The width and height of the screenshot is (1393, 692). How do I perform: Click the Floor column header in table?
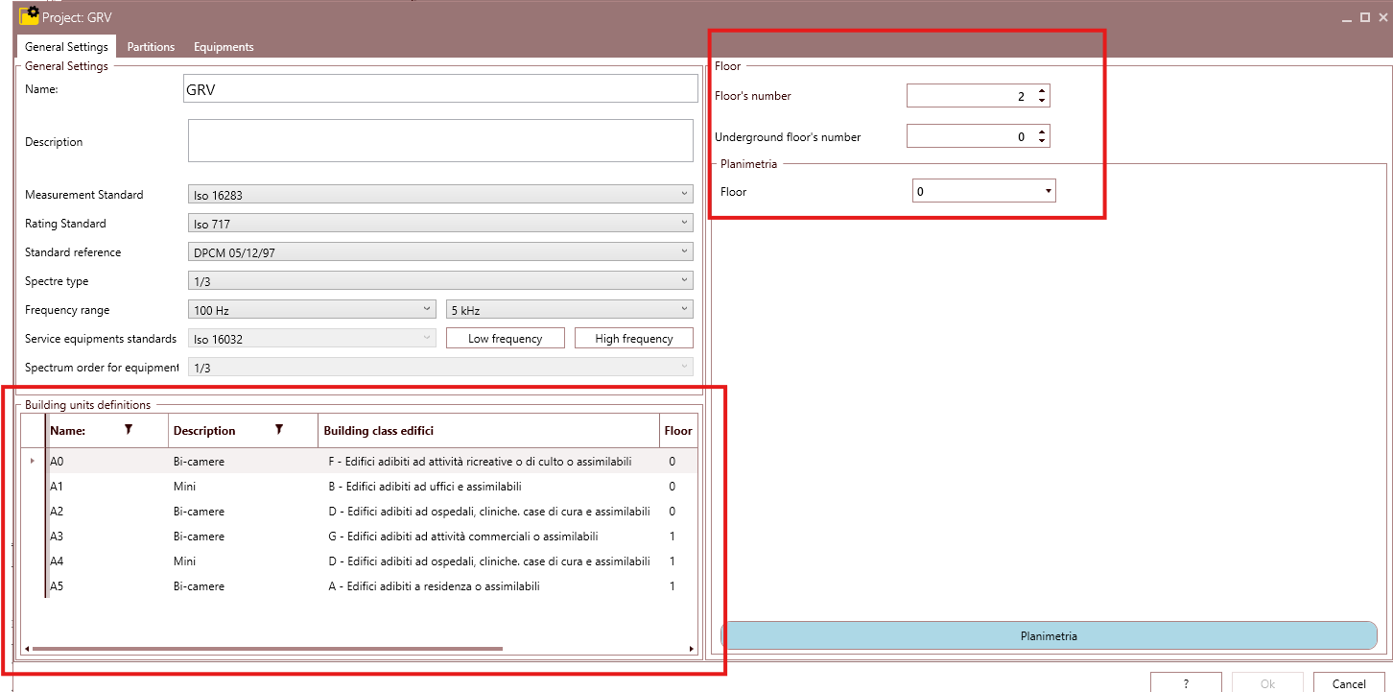click(678, 431)
